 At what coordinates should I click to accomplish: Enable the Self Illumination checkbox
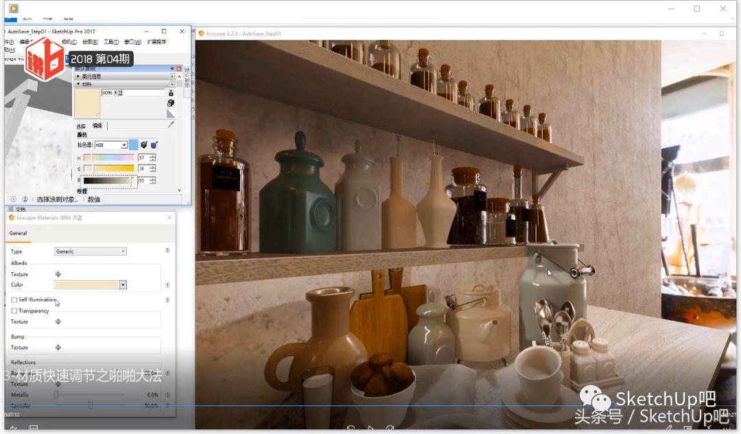[x=14, y=300]
